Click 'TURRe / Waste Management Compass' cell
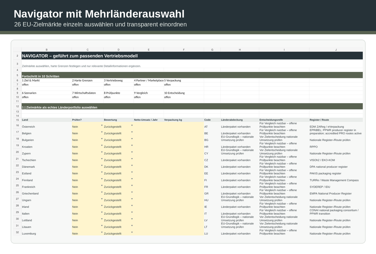376x254 pixels. [x=336, y=179]
